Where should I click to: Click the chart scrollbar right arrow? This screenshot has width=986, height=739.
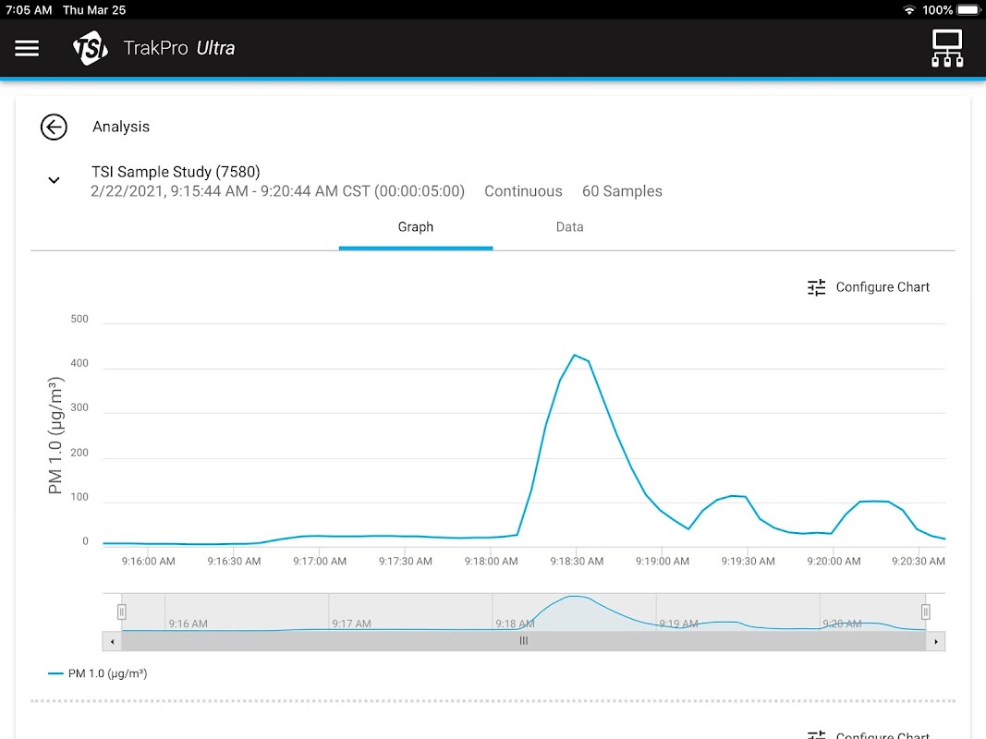click(x=936, y=641)
